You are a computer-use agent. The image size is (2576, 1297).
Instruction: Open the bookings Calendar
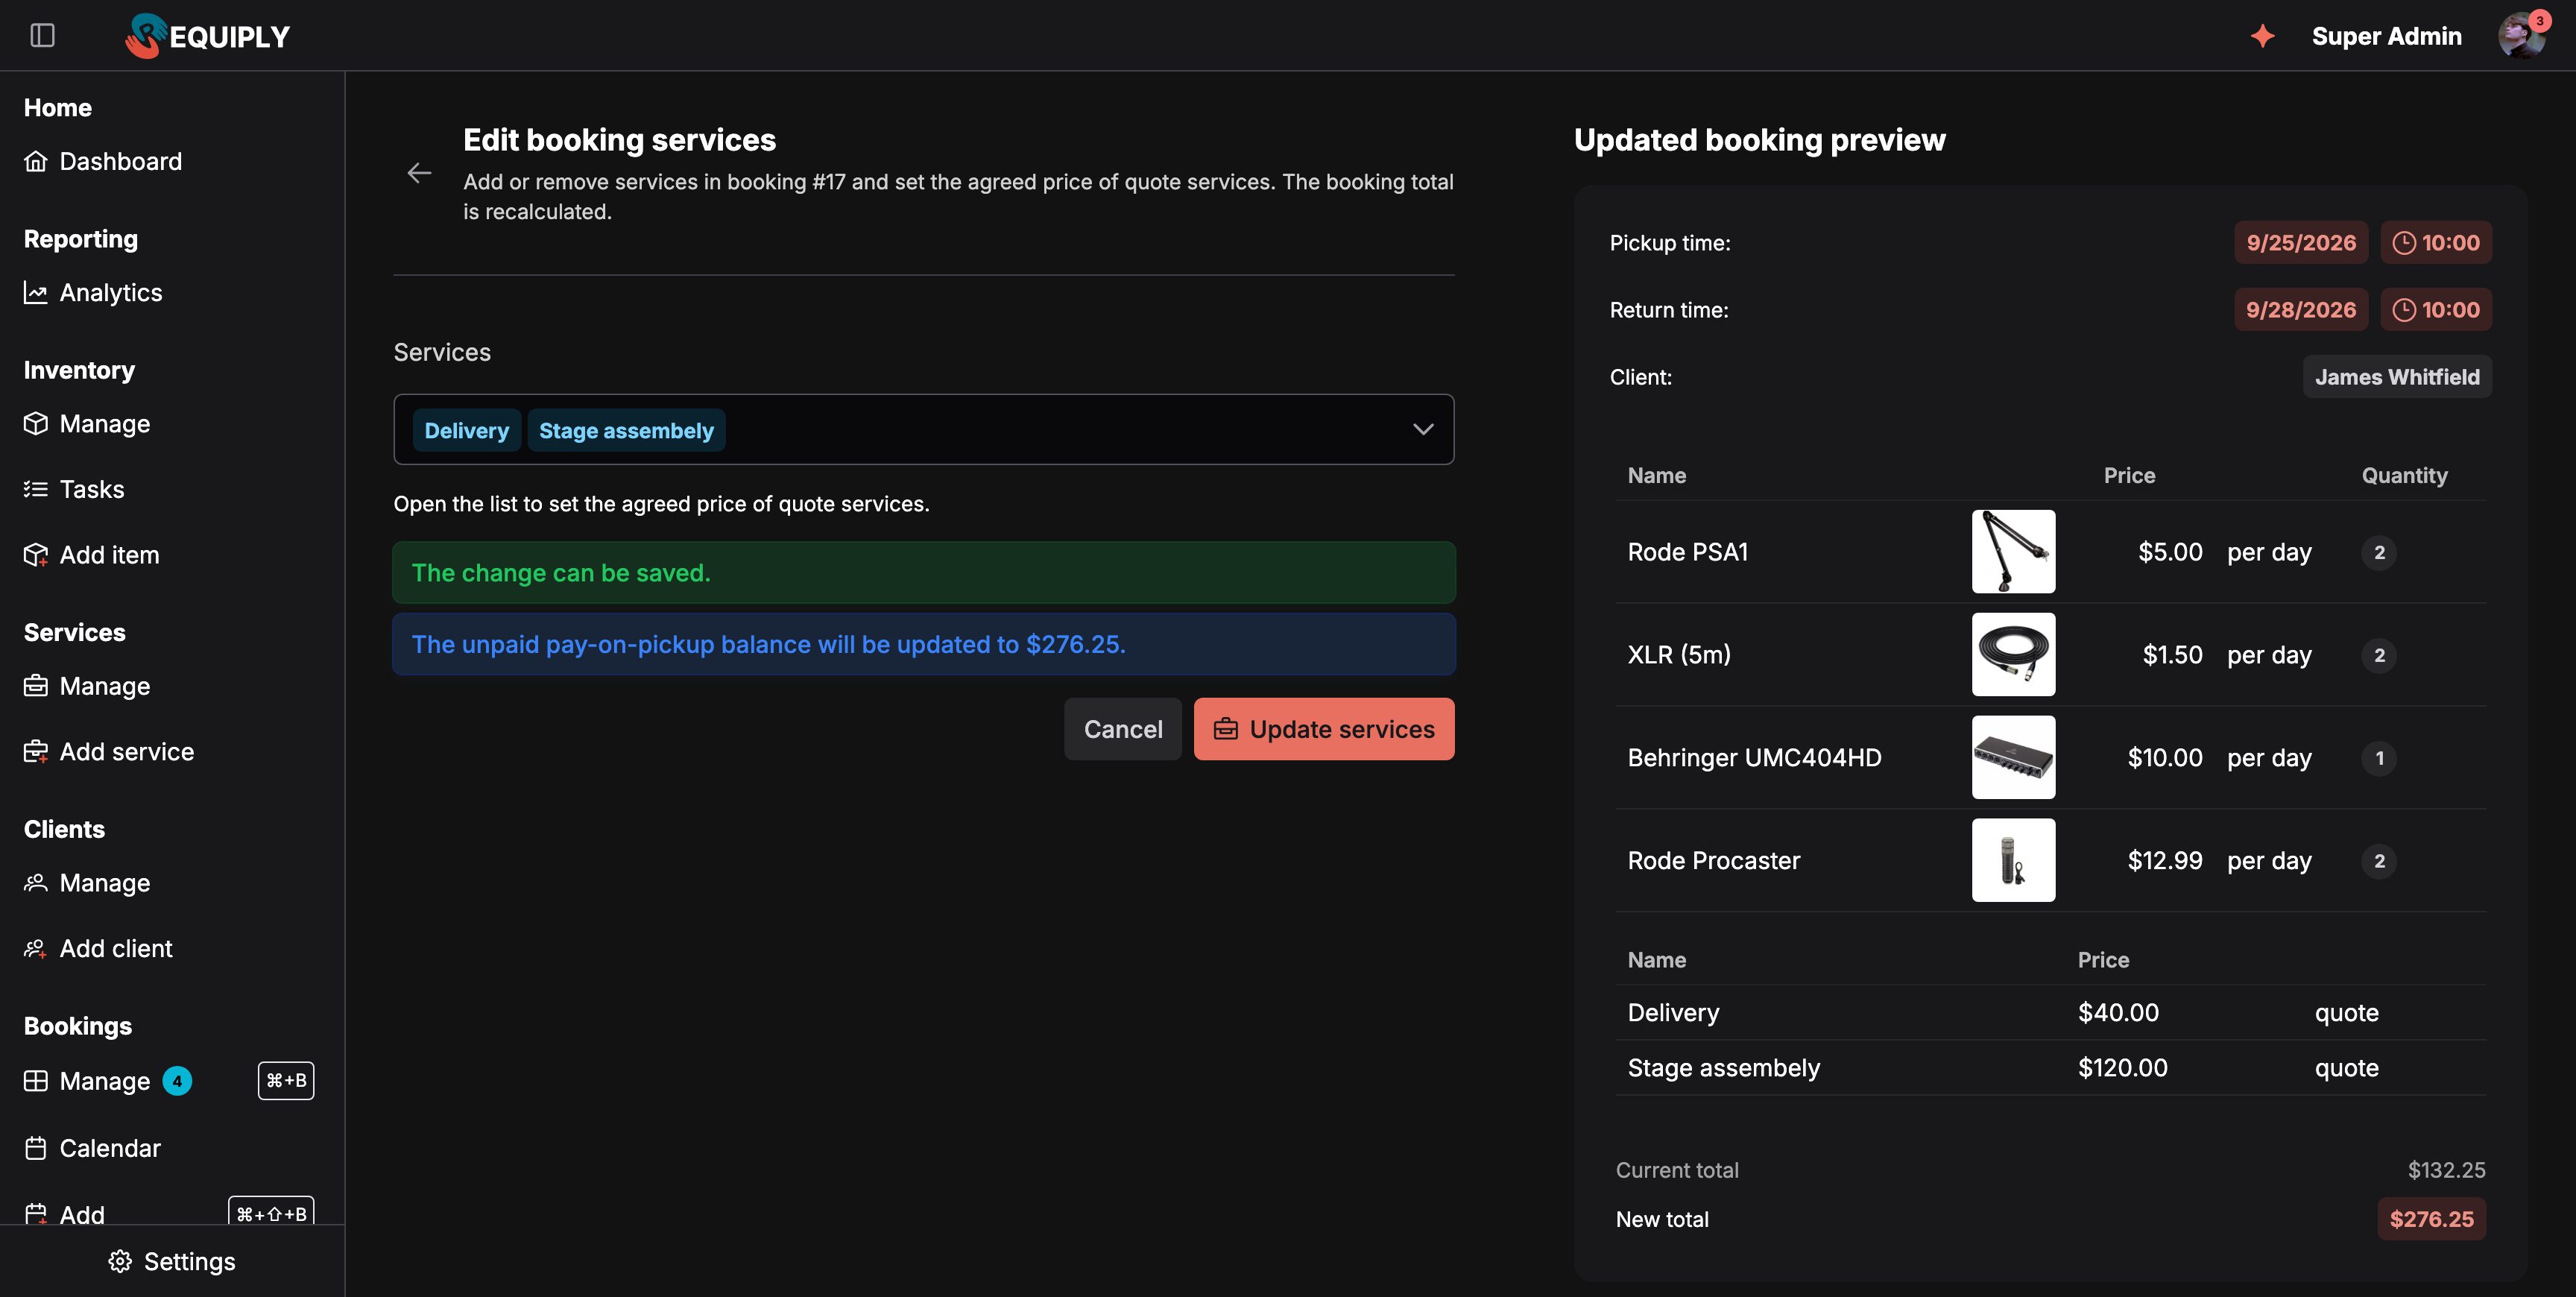(x=92, y=1148)
